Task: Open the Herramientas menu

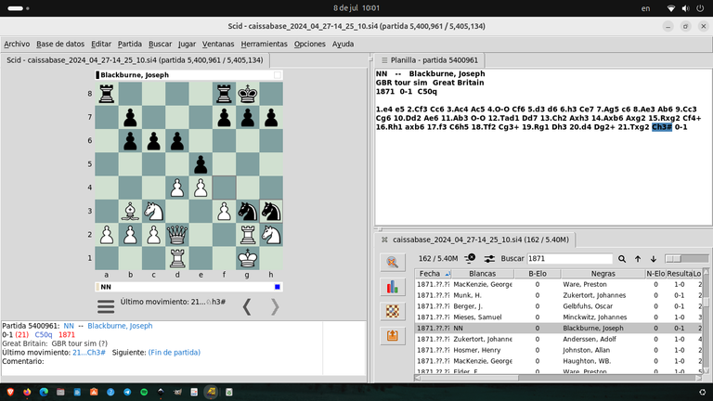Action: 265,45
